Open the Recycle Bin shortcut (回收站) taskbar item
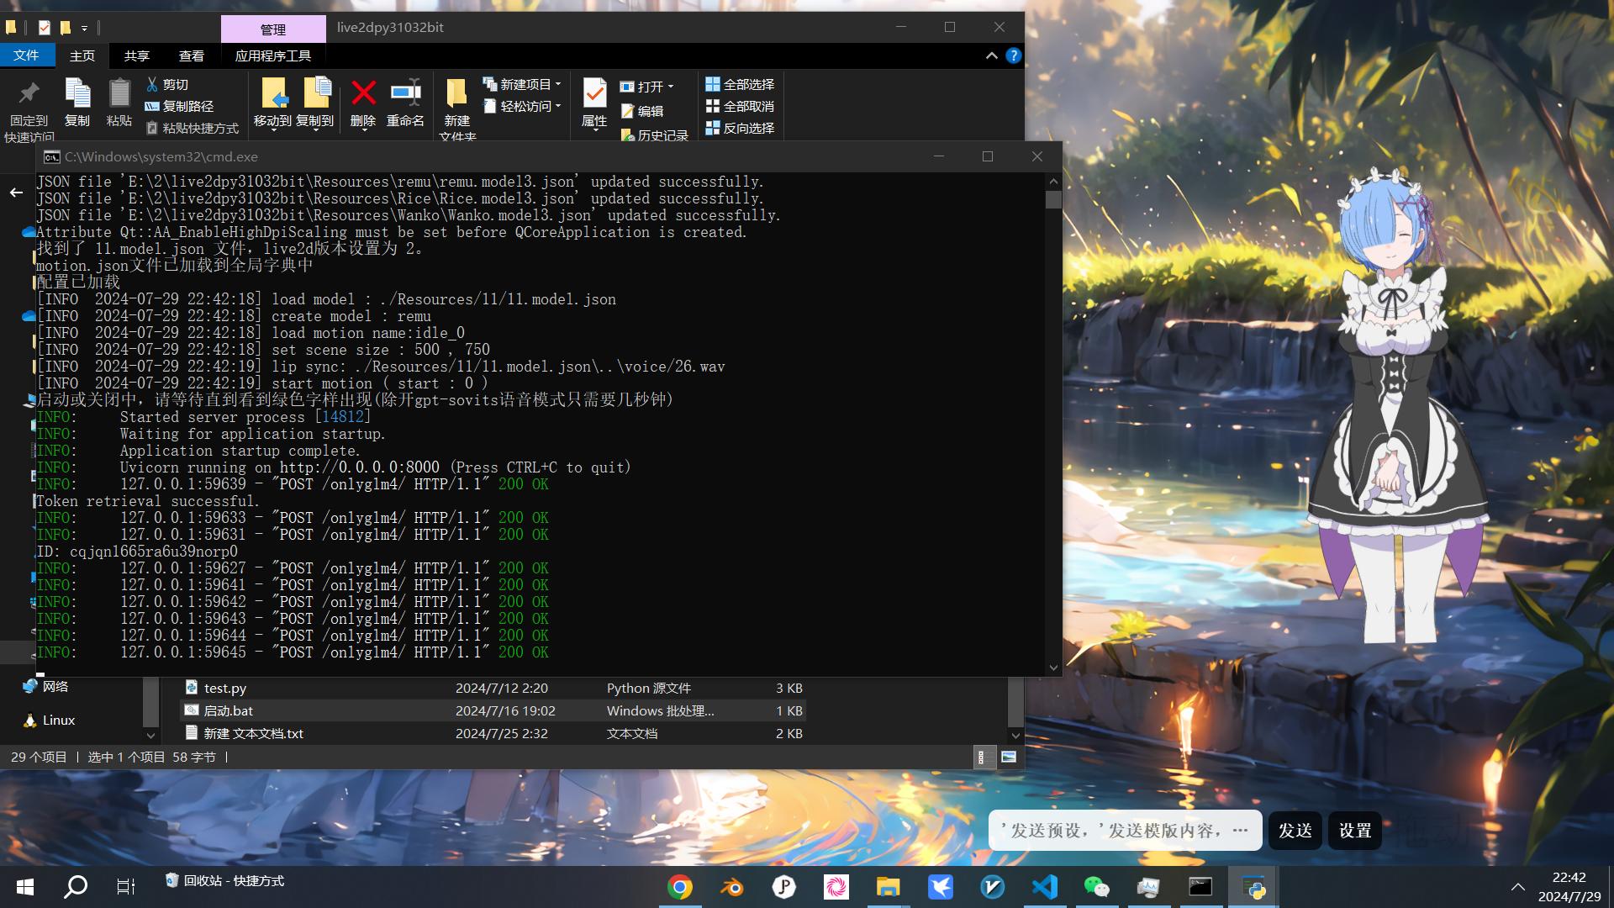The width and height of the screenshot is (1614, 908). click(x=224, y=881)
